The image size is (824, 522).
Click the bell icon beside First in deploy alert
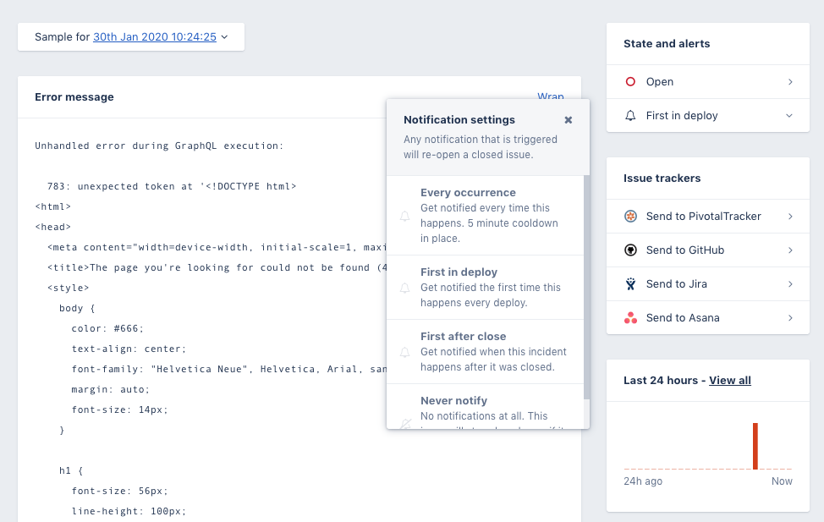click(x=629, y=115)
